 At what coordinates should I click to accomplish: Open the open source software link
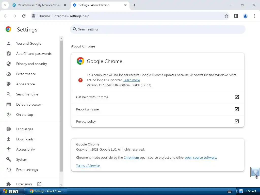click(x=201, y=157)
